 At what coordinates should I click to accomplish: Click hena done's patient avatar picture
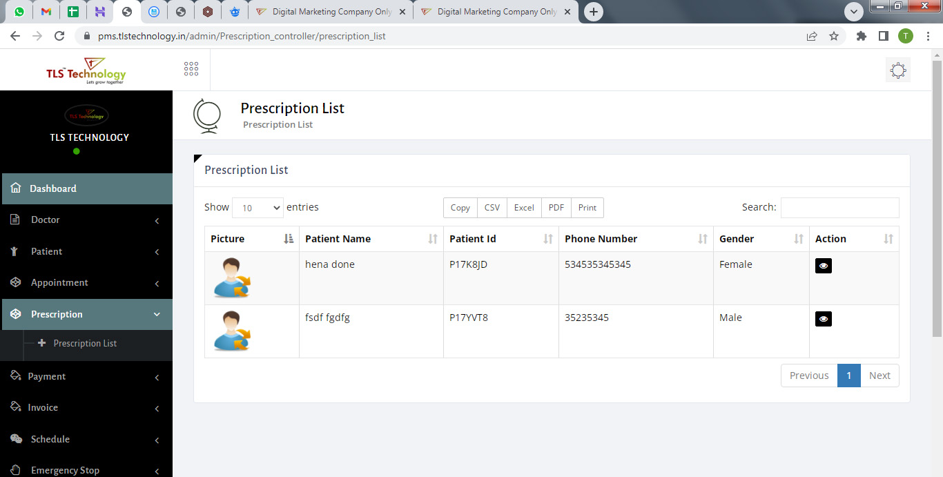click(232, 278)
